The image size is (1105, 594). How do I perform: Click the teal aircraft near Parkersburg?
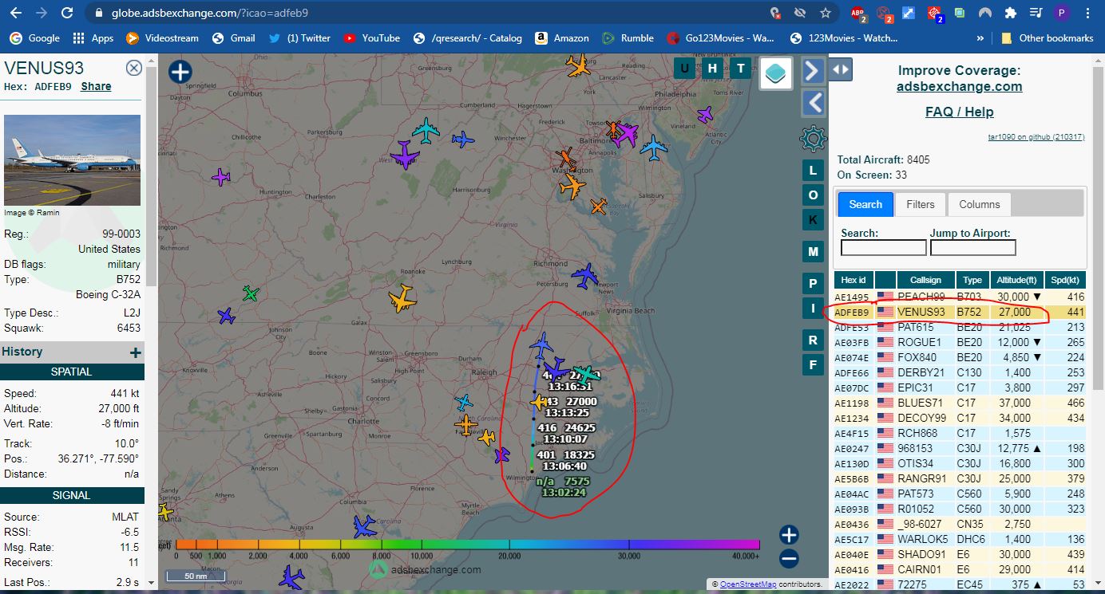(x=426, y=131)
